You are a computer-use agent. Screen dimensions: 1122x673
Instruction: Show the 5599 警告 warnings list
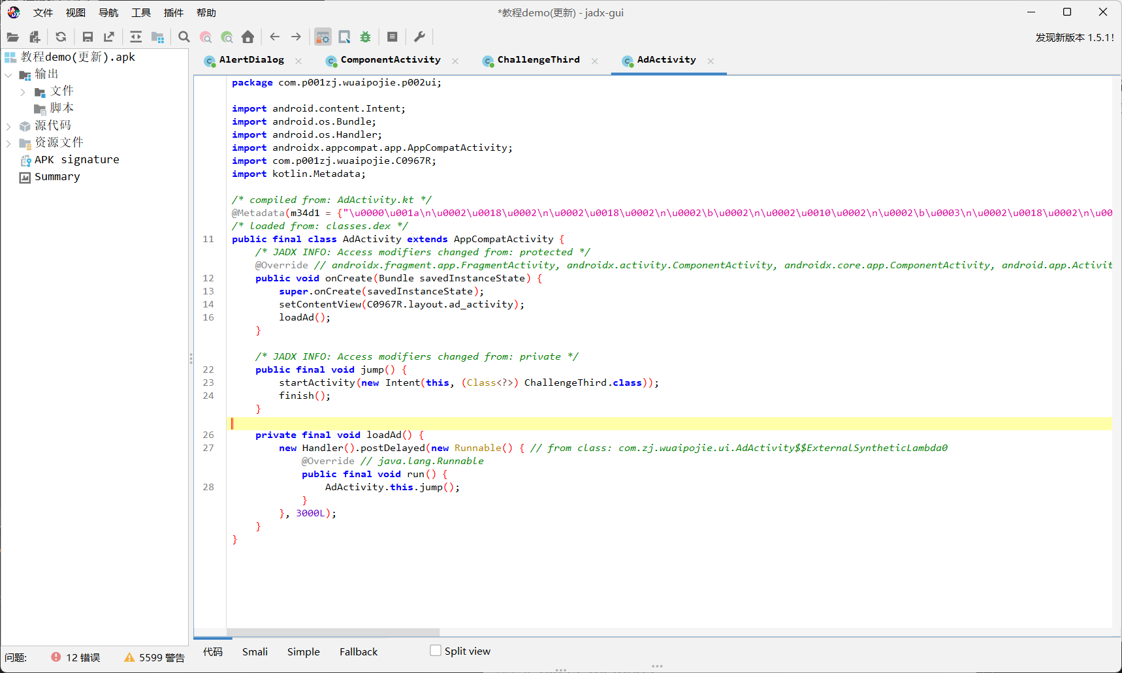click(x=155, y=657)
